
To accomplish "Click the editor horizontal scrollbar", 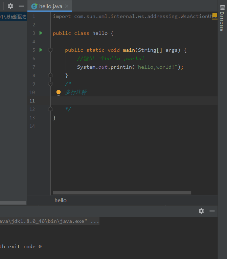I will coord(121,193).
